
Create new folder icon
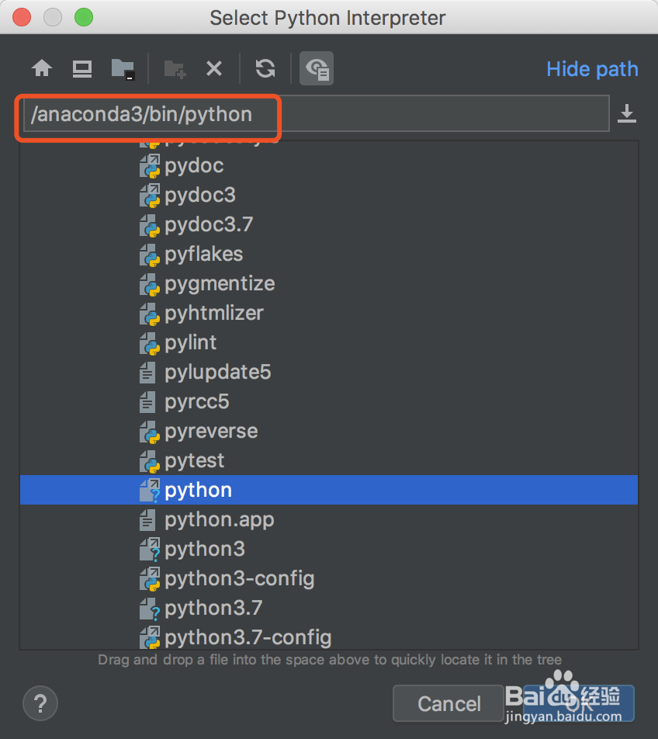point(175,69)
